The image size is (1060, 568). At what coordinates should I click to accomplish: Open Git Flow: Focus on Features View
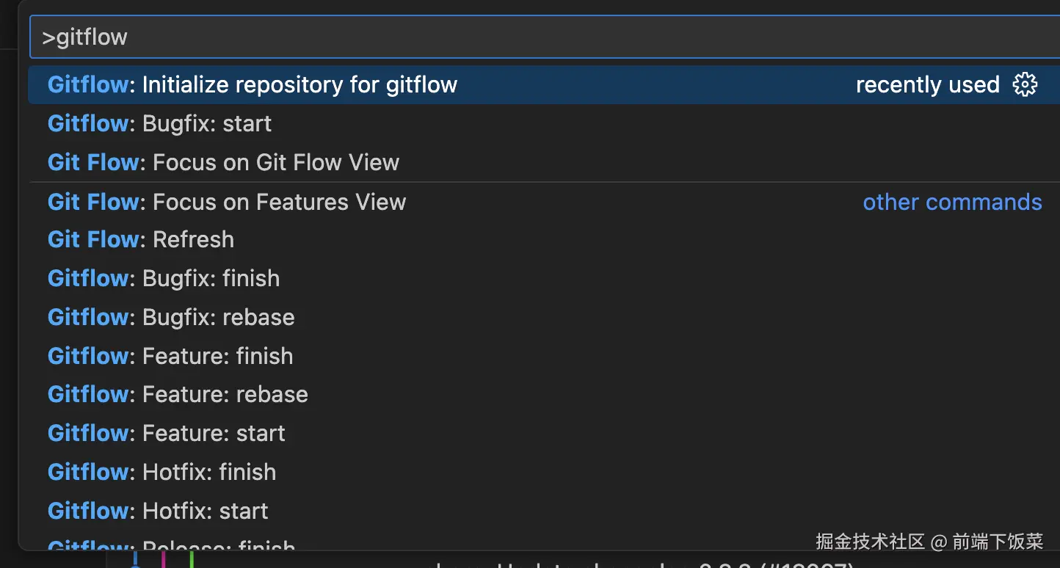click(x=226, y=202)
